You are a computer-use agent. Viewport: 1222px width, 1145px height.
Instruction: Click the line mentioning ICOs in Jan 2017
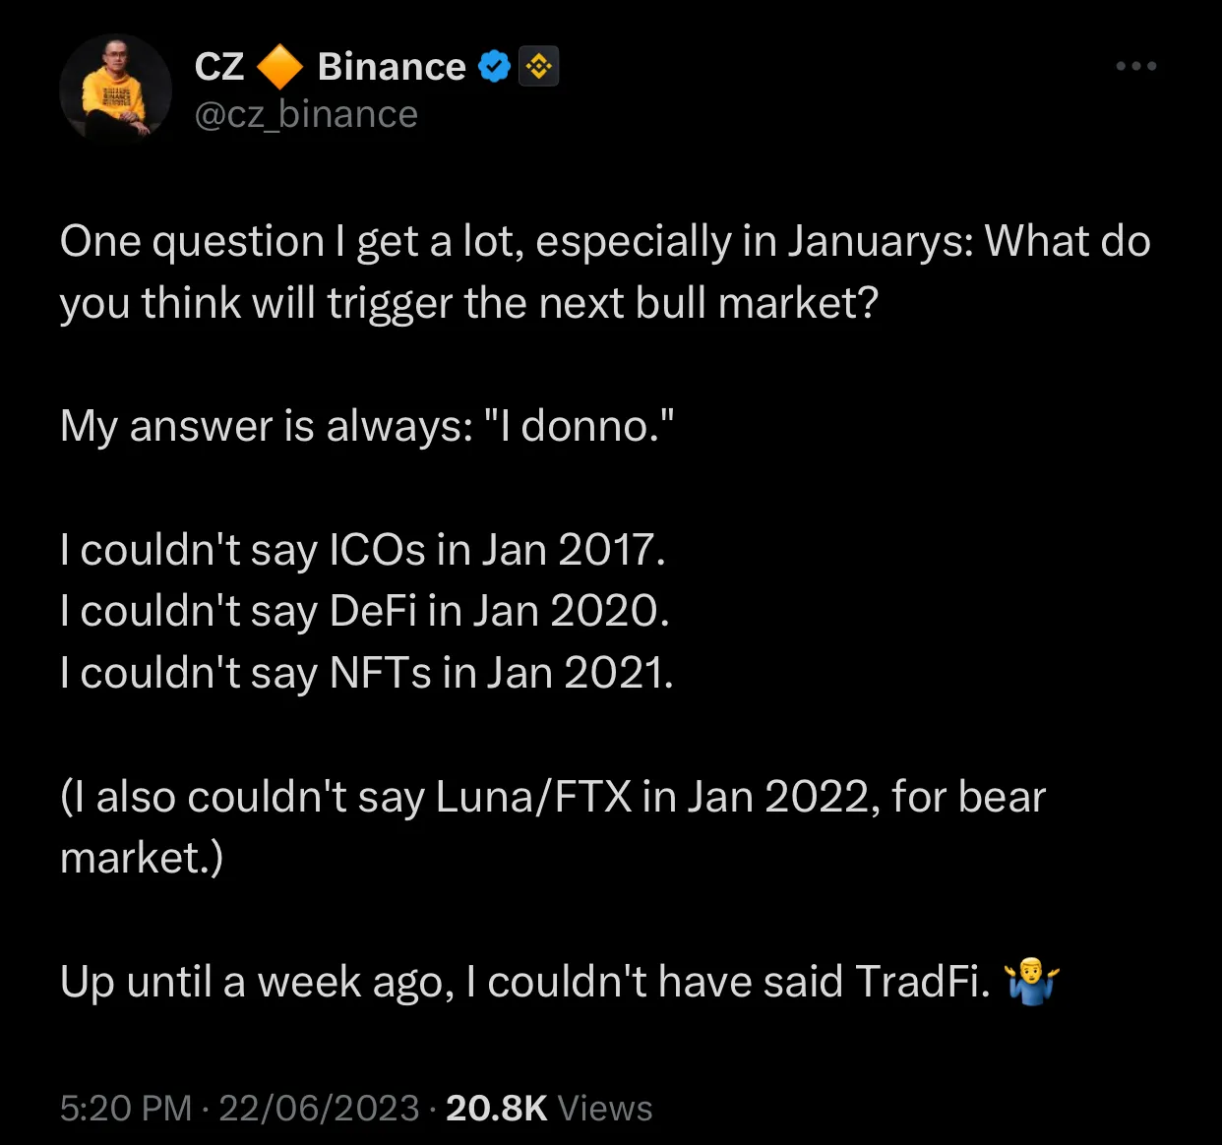[363, 550]
